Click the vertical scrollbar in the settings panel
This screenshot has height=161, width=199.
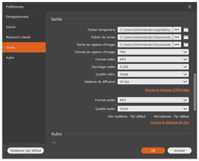coord(195,92)
